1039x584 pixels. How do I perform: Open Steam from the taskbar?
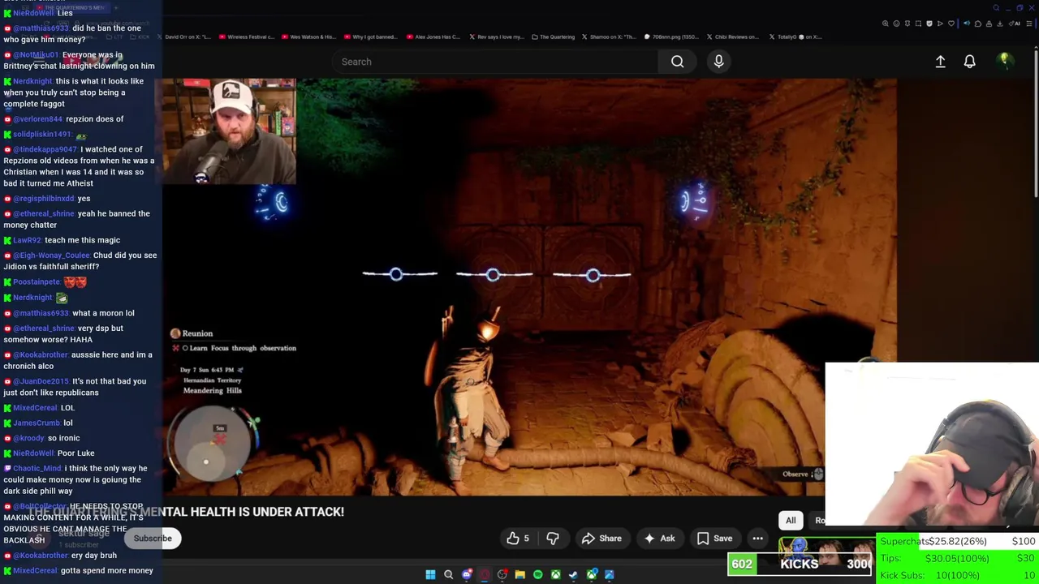coord(573,575)
